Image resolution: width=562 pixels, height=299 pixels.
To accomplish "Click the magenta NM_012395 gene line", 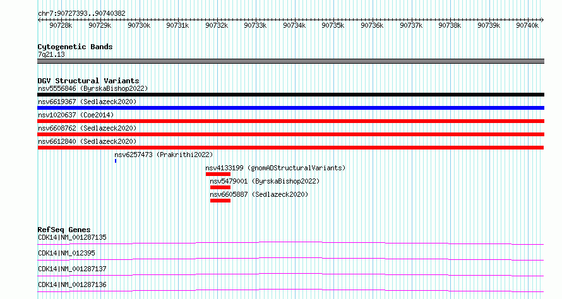I will click(290, 259).
